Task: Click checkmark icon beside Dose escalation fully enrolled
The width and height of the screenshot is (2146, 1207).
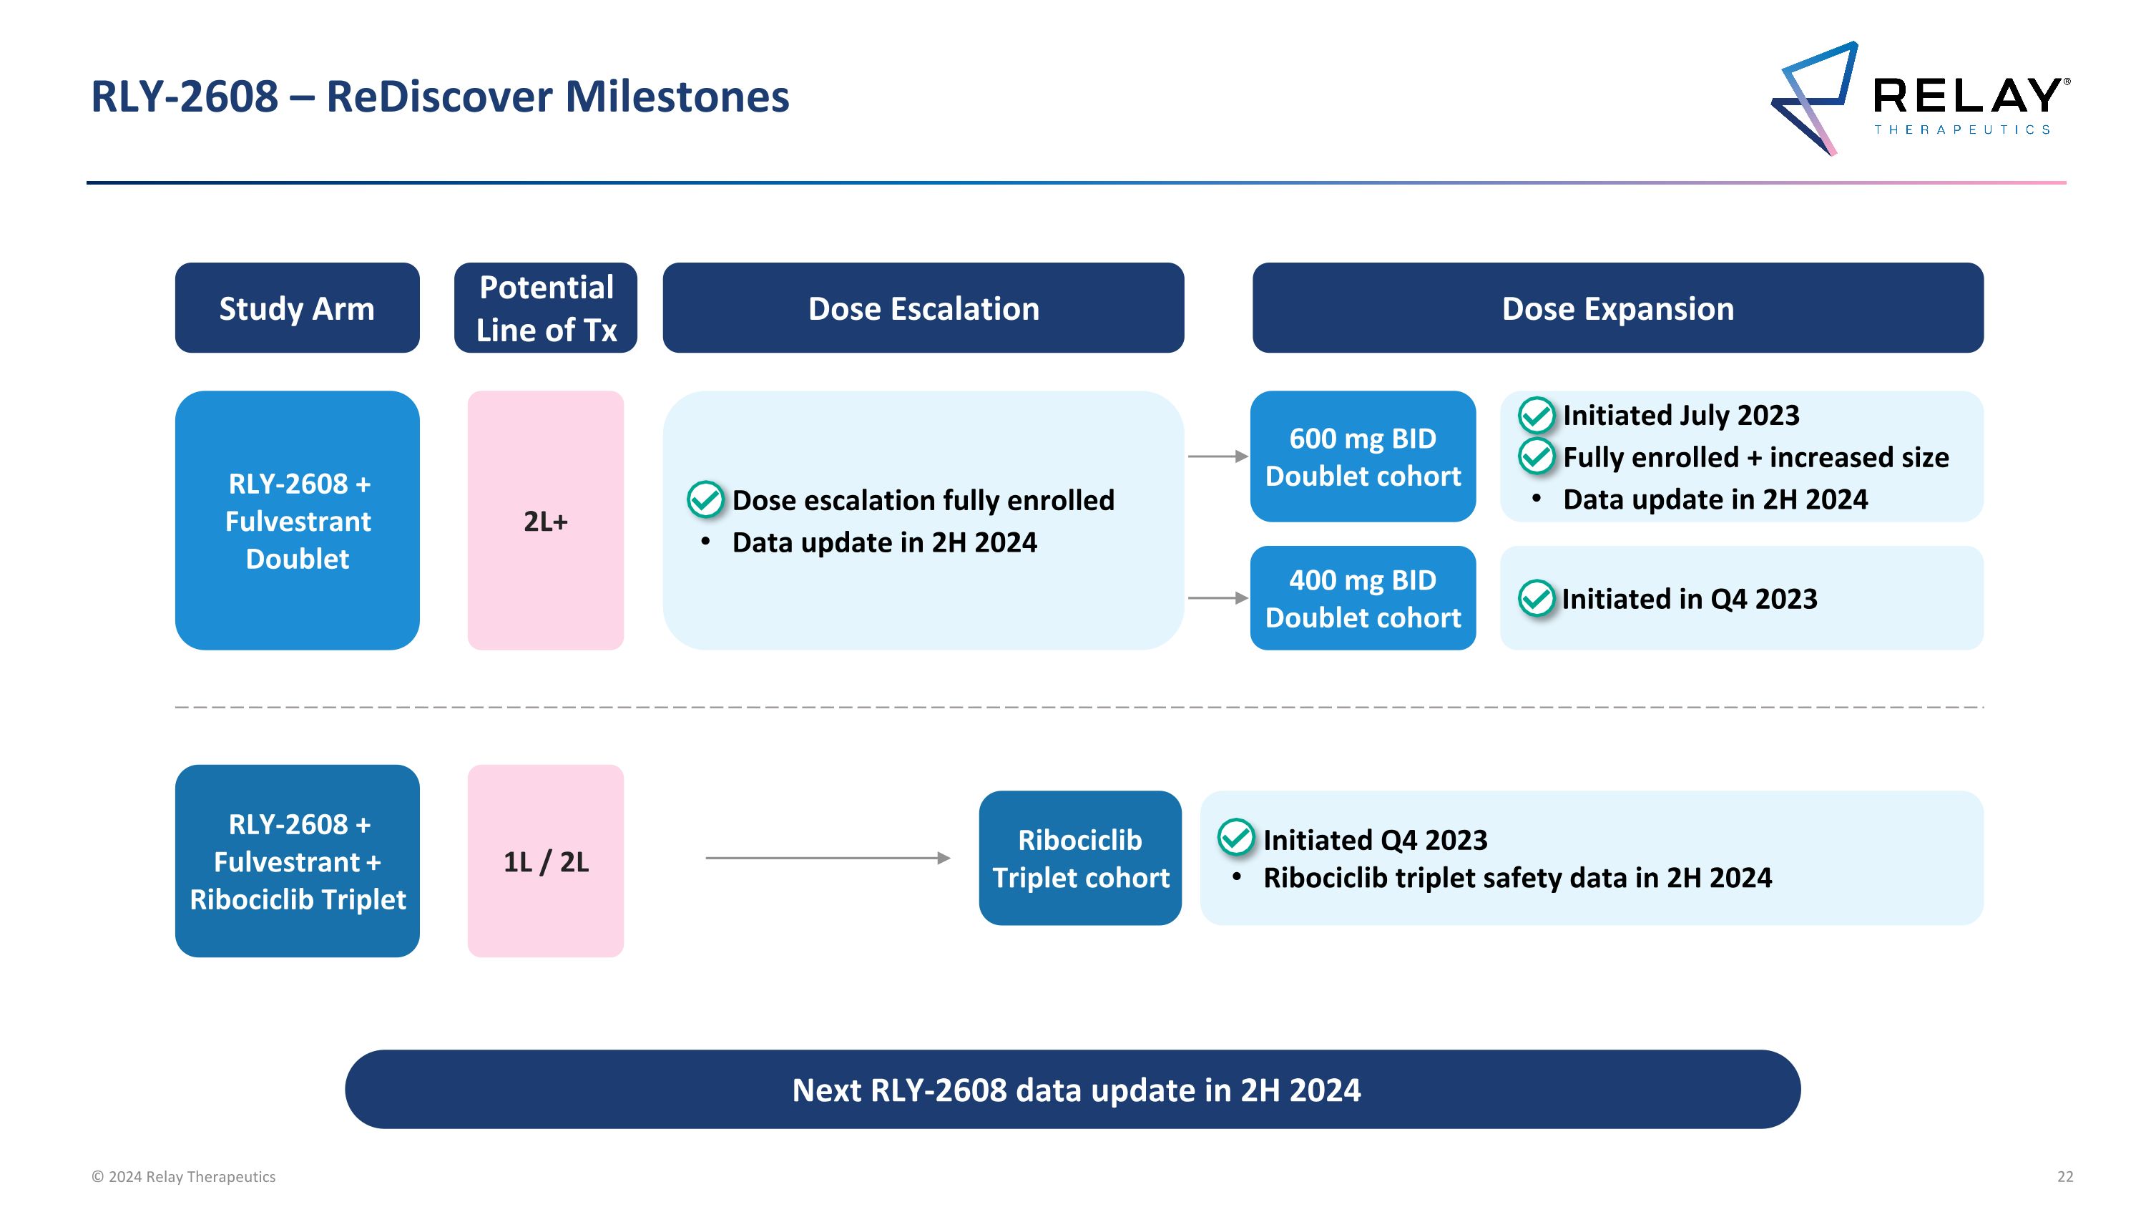Action: click(705, 500)
